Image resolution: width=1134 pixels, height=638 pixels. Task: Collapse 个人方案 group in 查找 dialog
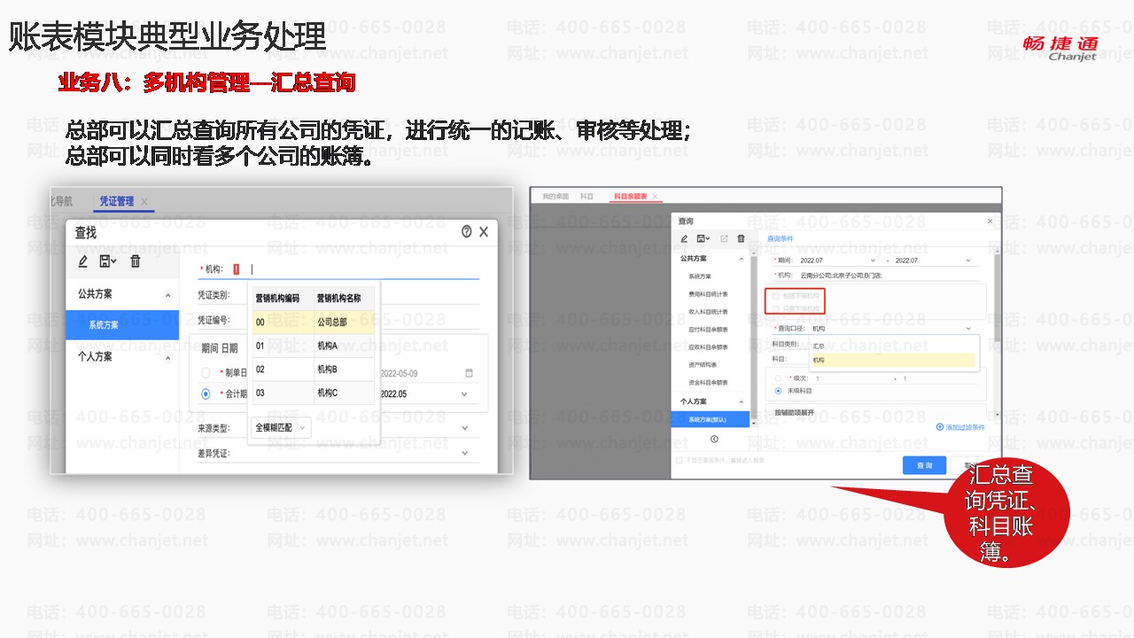tap(168, 358)
